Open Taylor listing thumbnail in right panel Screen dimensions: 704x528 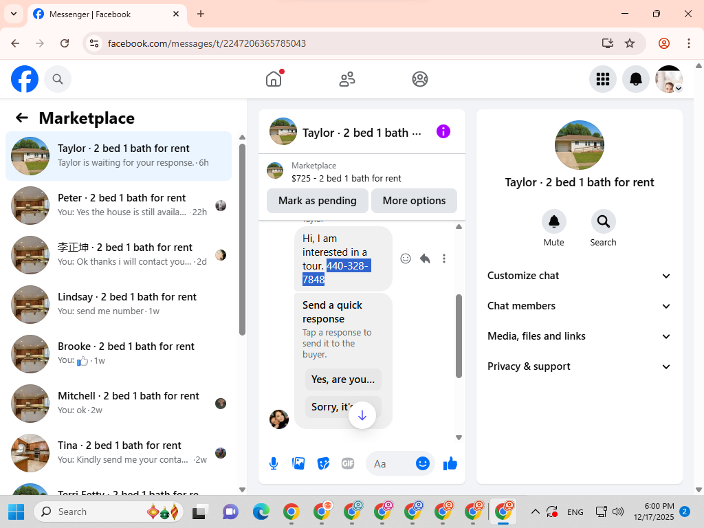[579, 144]
